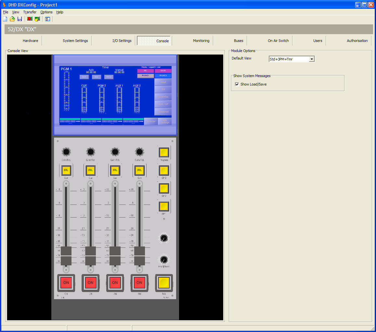The width and height of the screenshot is (376, 332).
Task: Open the Help menu
Action: click(60, 12)
